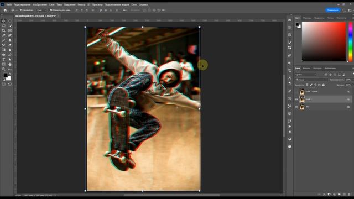Open the File menu
Image resolution: width=354 pixels, height=199 pixels.
(x=9, y=4)
